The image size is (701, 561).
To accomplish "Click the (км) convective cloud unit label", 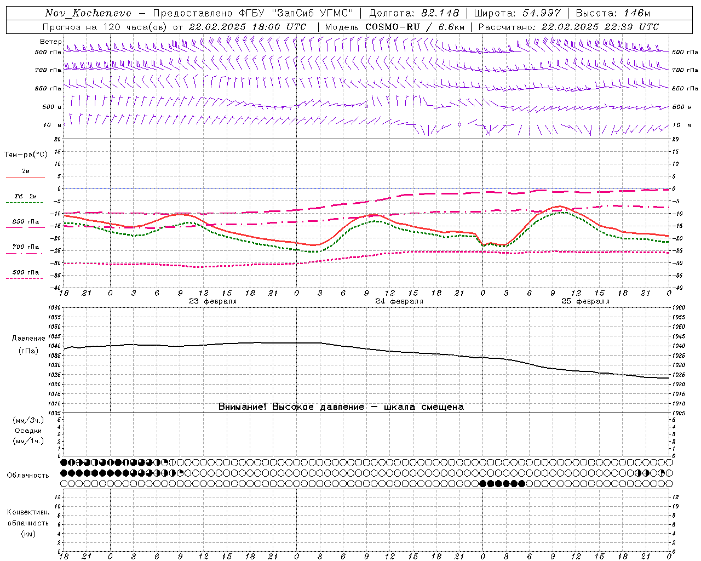I will (28, 534).
